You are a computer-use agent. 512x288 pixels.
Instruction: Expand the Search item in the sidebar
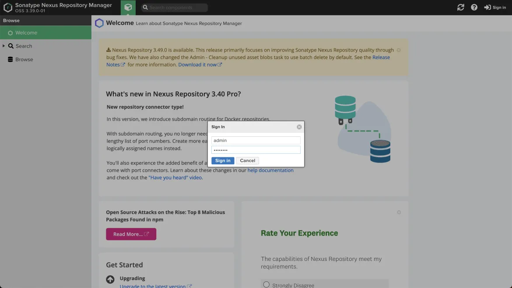(4, 46)
